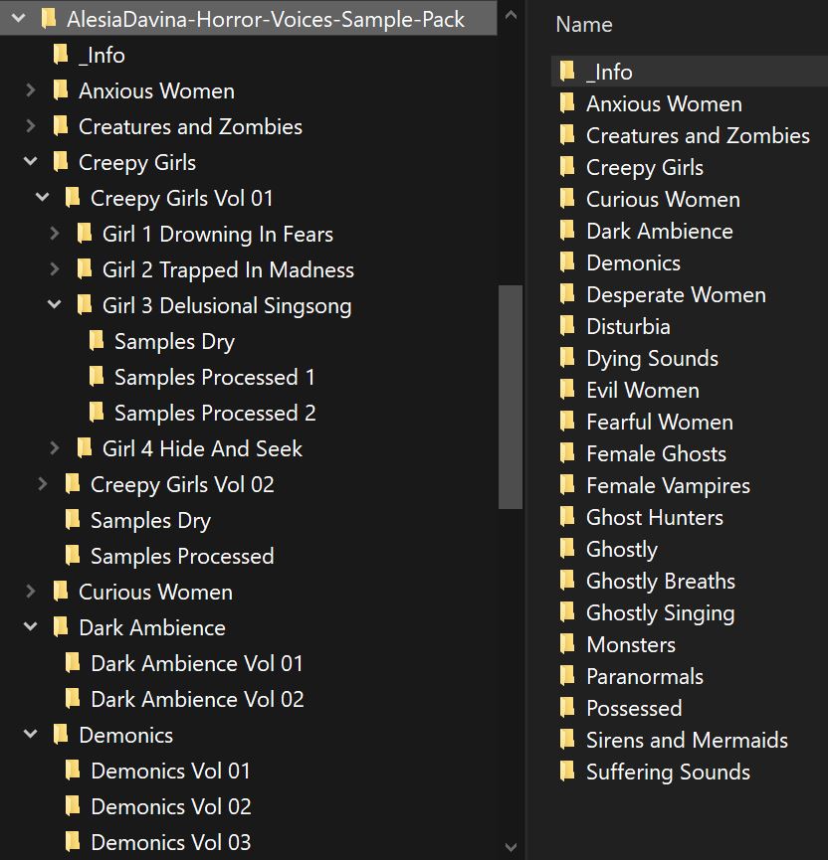Expand Curious Women in the tree

click(x=31, y=592)
